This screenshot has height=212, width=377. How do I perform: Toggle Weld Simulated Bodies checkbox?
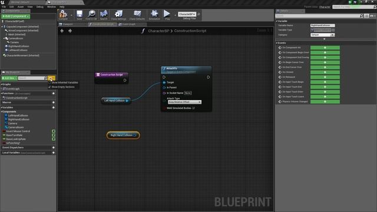click(x=194, y=108)
